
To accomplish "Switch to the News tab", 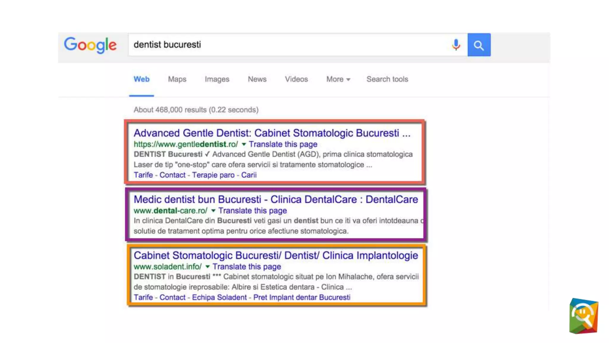I will pos(257,79).
